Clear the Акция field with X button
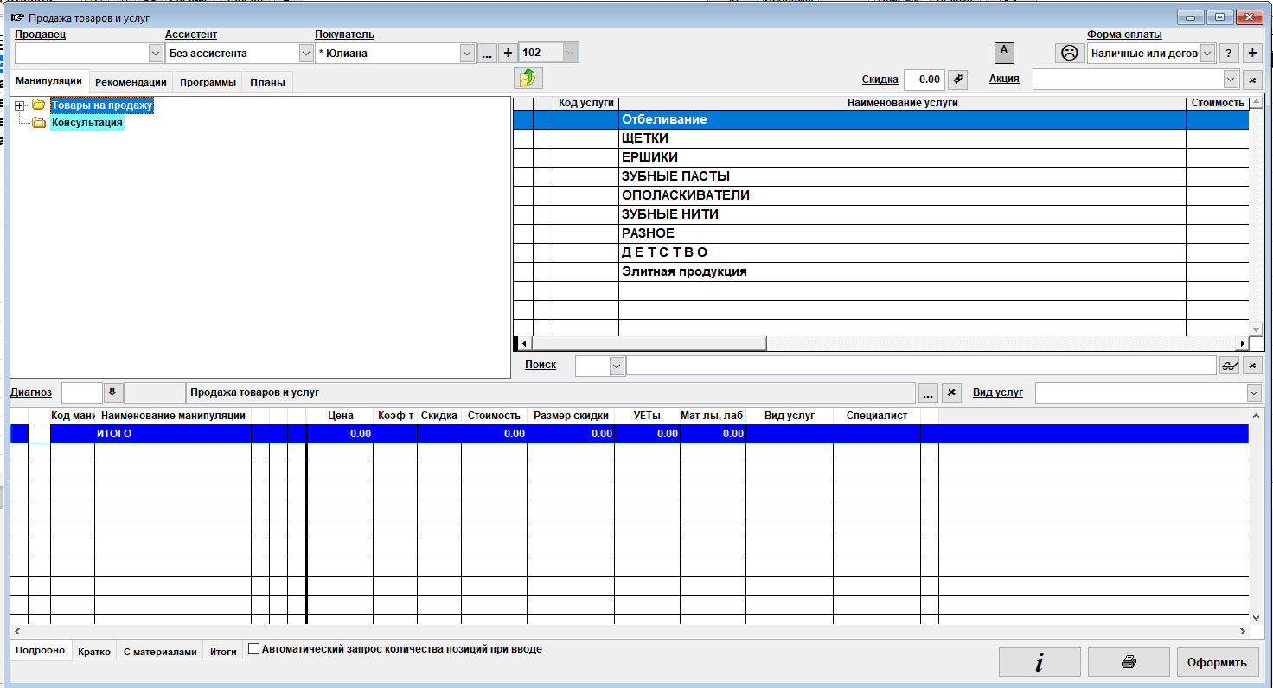The width and height of the screenshot is (1273, 688). tap(1252, 80)
